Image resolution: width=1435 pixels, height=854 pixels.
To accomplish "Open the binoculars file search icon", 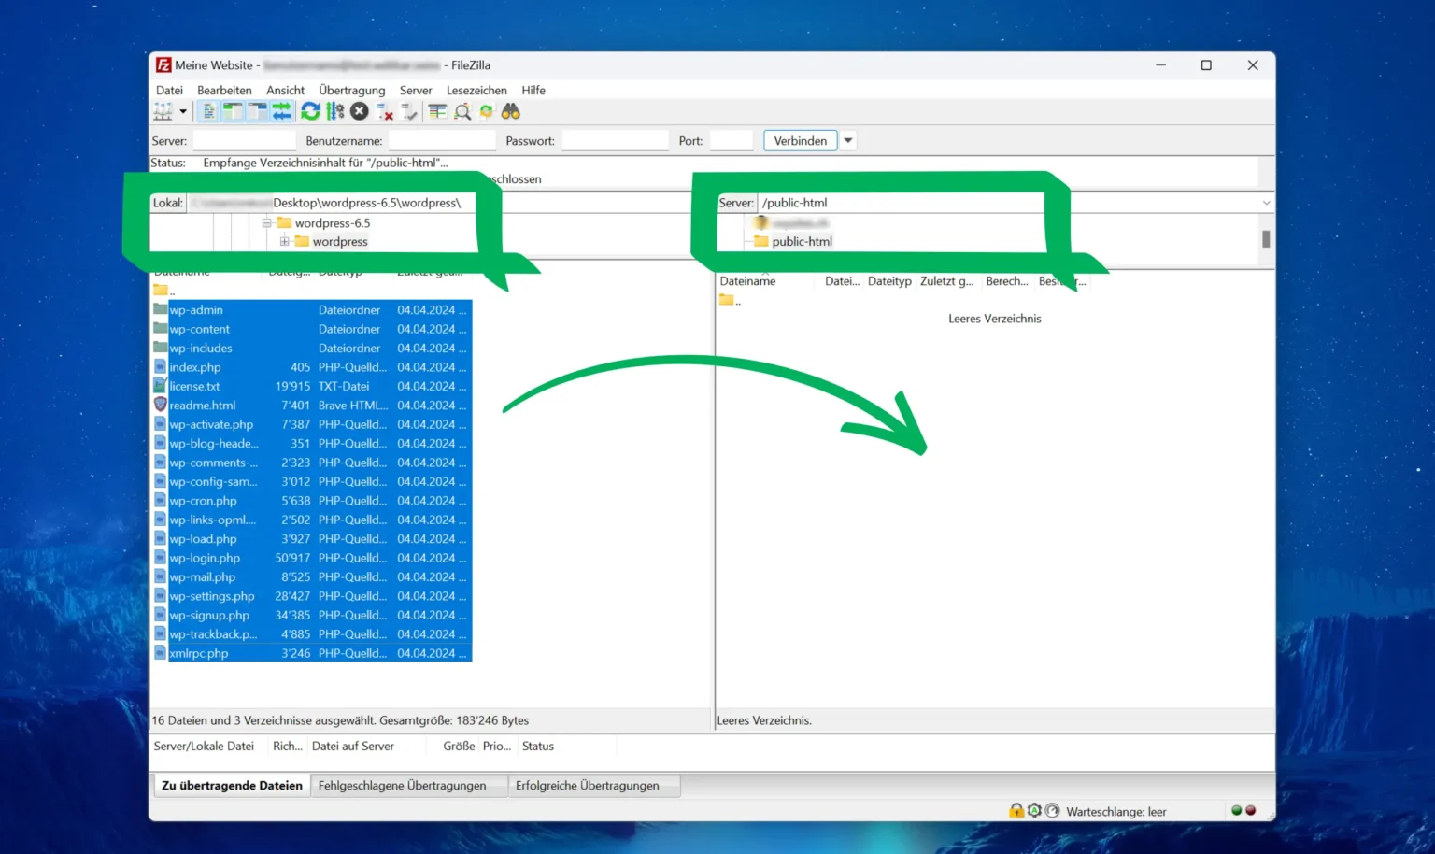I will coord(510,112).
